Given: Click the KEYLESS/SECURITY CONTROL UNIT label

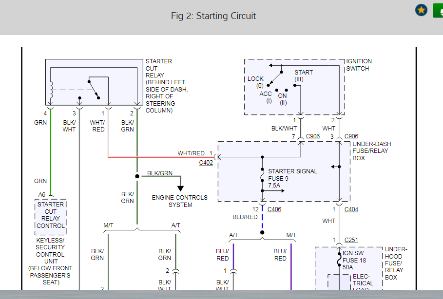Looking at the screenshot, I should 50,261.
